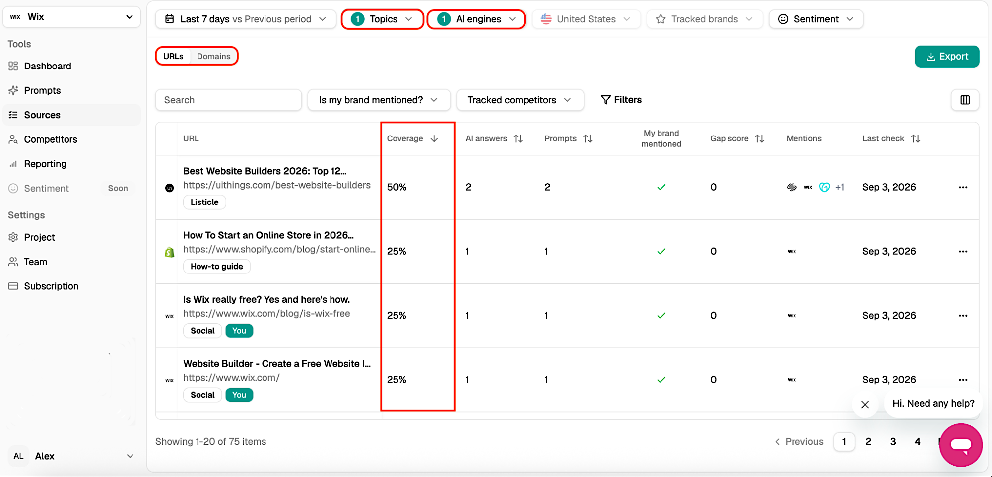Switch to Domains view
The width and height of the screenshot is (992, 477).
[x=213, y=56]
